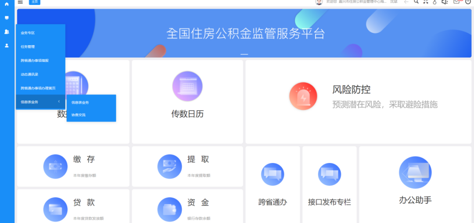Choose 协查交流 in the submenu
This screenshot has height=223, width=474.
point(79,115)
